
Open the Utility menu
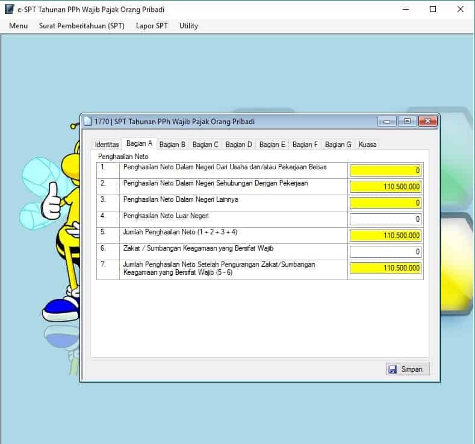click(188, 26)
